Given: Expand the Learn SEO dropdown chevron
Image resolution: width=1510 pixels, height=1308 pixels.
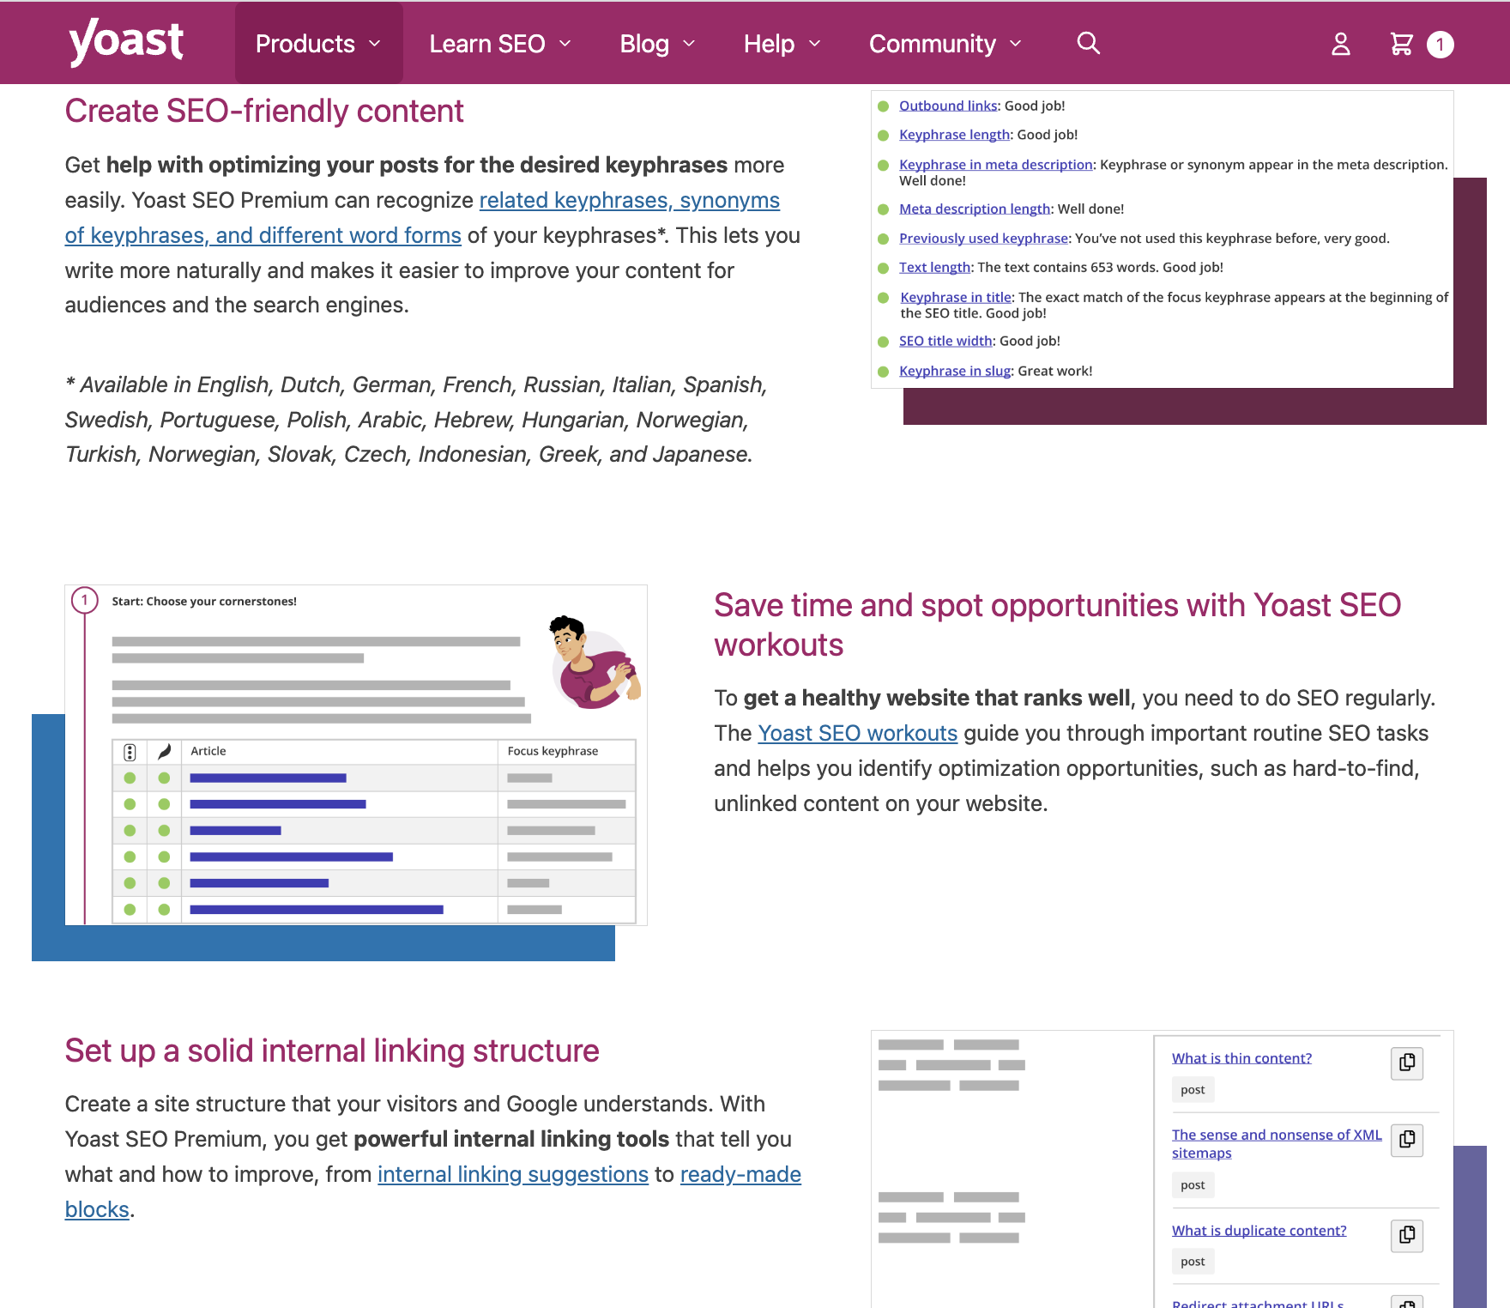Looking at the screenshot, I should pos(565,44).
